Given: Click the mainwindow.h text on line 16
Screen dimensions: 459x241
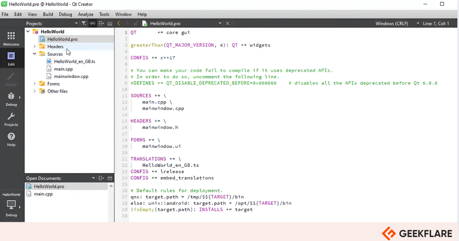Looking at the screenshot, I should (160, 127).
